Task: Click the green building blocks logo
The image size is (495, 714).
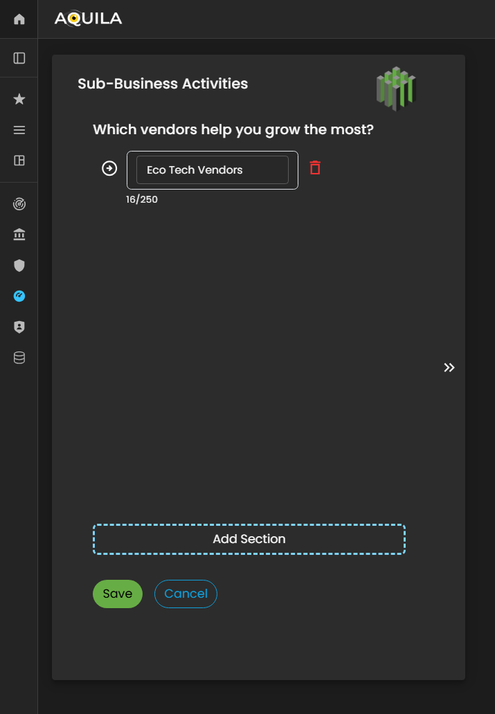Action: click(396, 89)
